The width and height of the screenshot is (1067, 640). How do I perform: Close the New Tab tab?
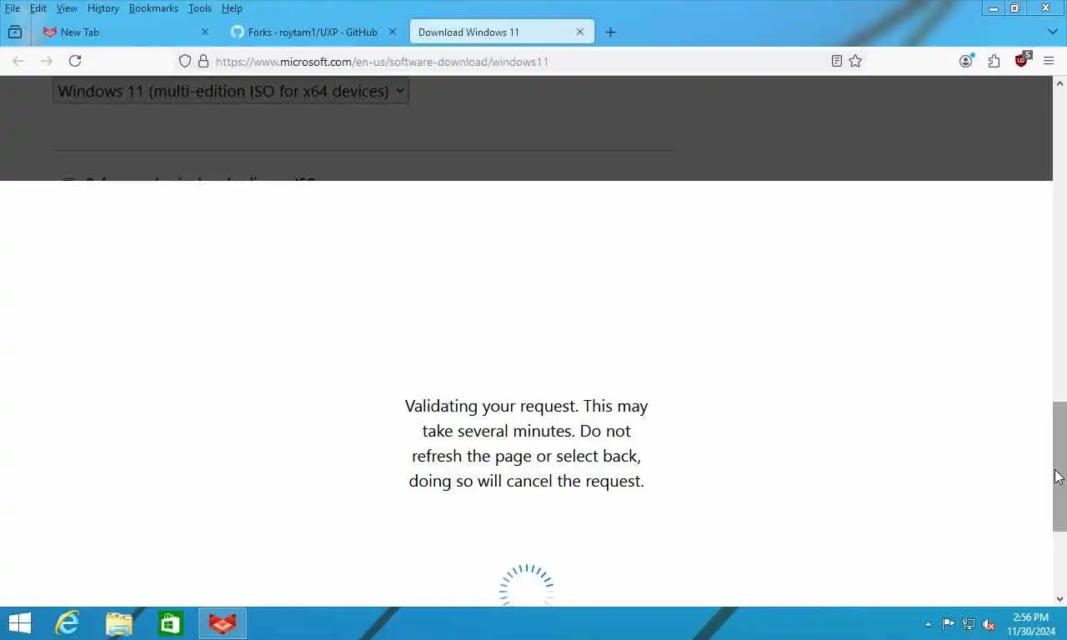click(205, 32)
